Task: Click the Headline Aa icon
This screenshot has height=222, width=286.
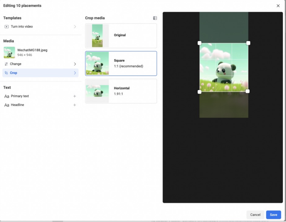Action: tap(7, 105)
